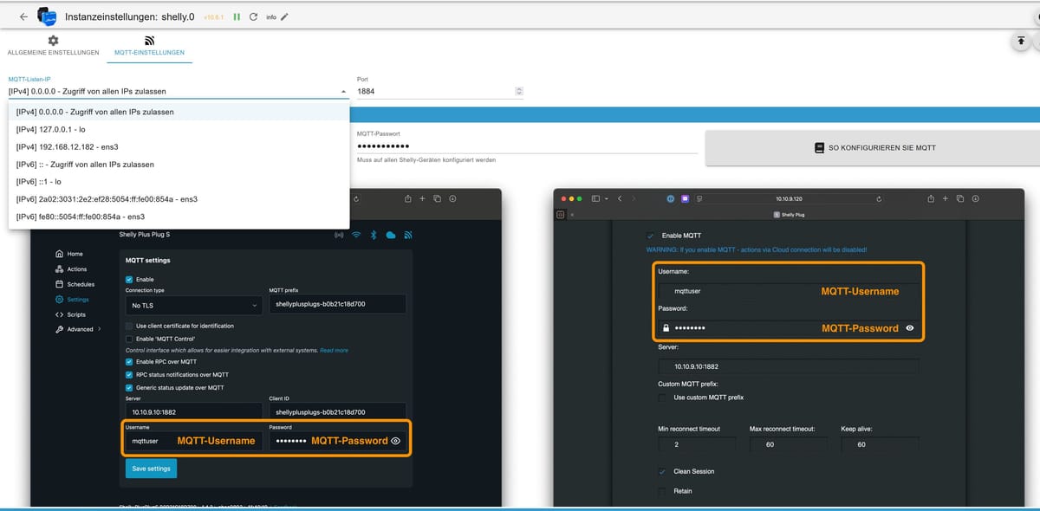This screenshot has height=511, width=1040.
Task: Edit the info label with pencil icon
Action: coord(284,16)
